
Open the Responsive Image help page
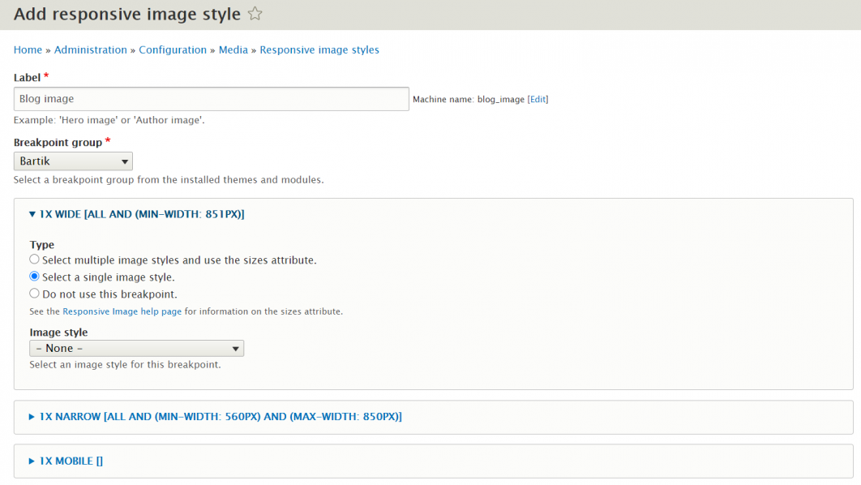[122, 311]
